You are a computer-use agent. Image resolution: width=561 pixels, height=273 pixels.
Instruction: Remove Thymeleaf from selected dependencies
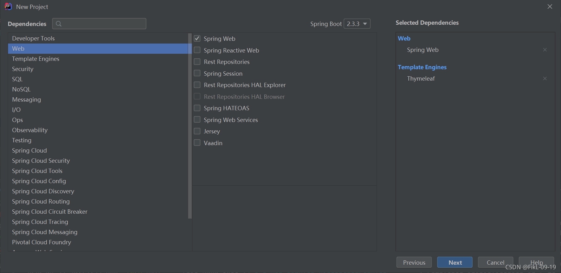coord(545,78)
